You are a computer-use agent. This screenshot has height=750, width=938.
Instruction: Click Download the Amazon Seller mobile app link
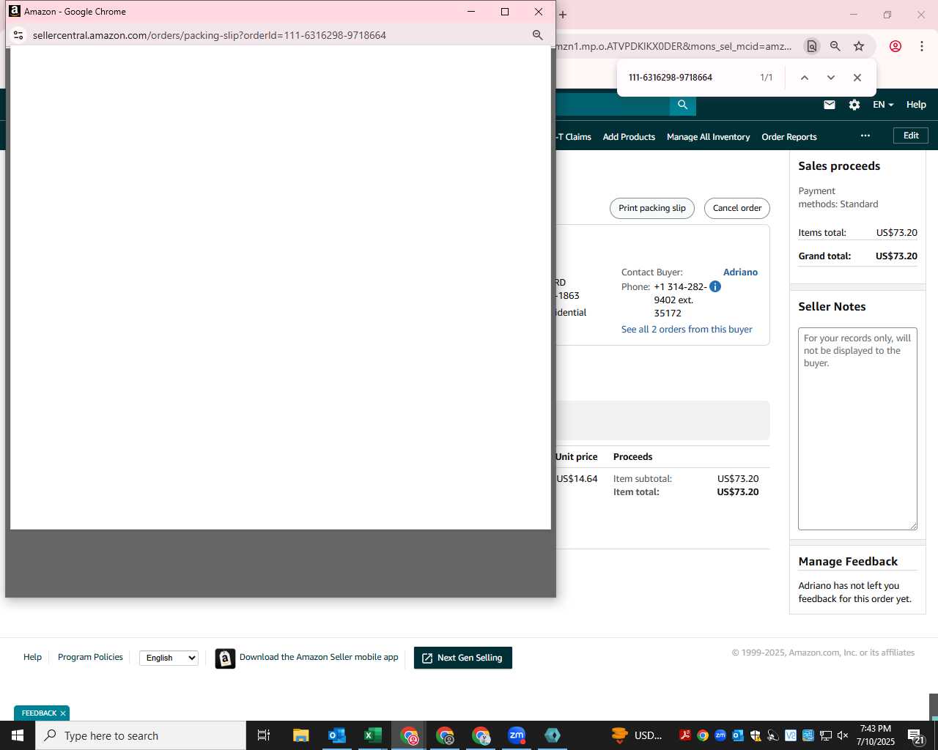tap(319, 657)
